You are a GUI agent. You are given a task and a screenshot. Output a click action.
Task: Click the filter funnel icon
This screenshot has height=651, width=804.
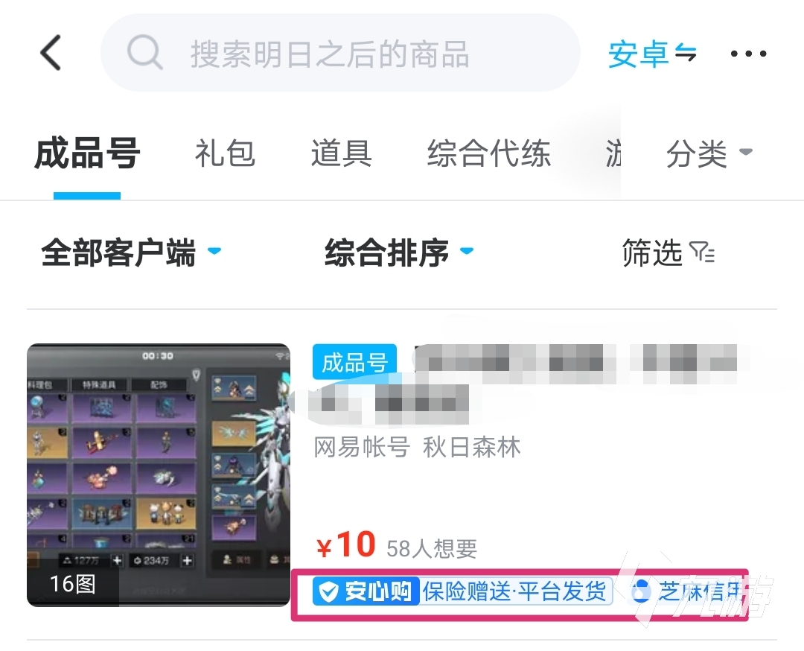[x=703, y=252]
